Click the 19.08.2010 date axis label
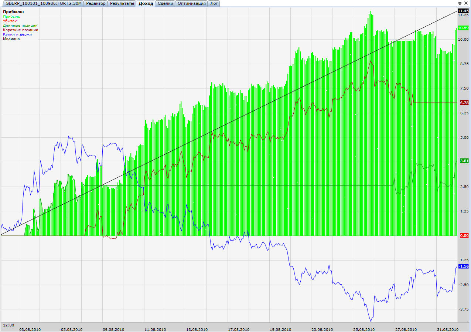 280,329
